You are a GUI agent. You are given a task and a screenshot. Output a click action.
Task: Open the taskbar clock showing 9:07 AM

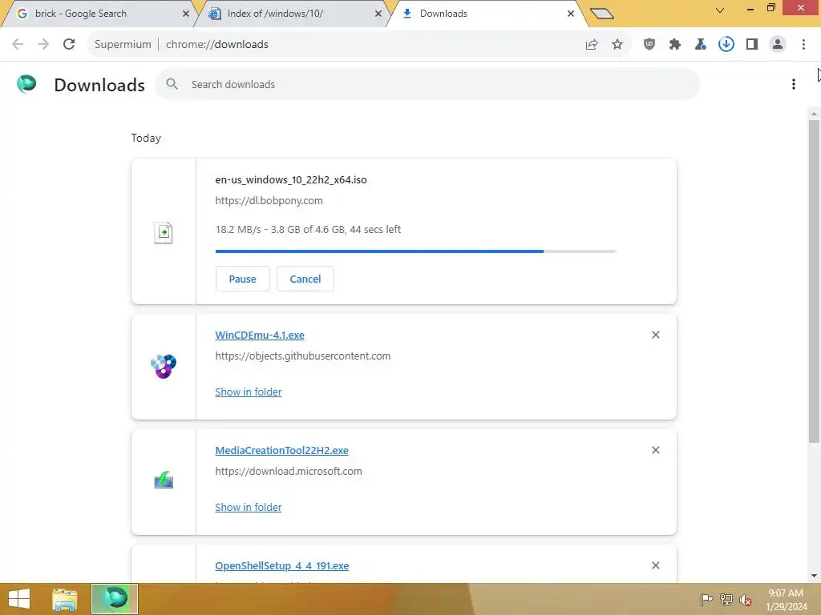(x=786, y=600)
